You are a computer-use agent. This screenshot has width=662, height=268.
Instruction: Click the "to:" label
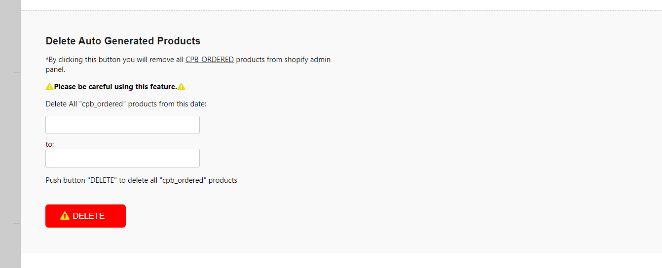[50, 144]
